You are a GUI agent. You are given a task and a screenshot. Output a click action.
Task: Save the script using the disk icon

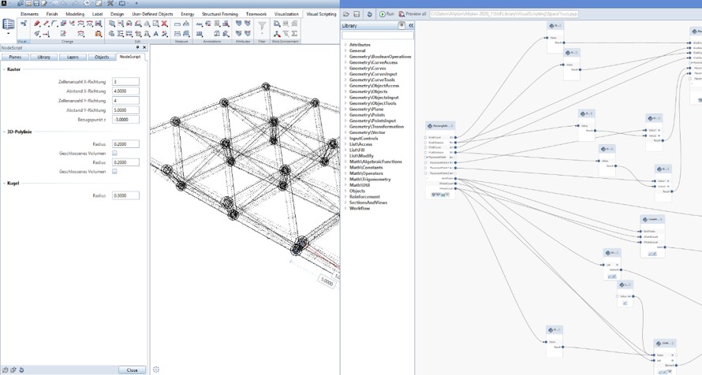pos(357,14)
